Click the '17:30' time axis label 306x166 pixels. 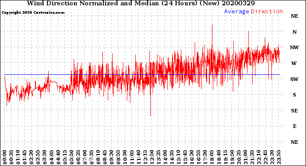point(205,157)
